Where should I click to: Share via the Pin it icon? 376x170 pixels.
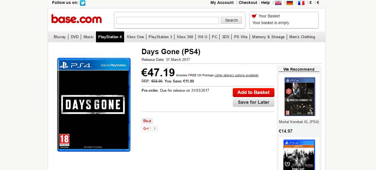click(147, 121)
